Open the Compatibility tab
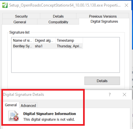This screenshot has width=133, height=129. point(58,22)
